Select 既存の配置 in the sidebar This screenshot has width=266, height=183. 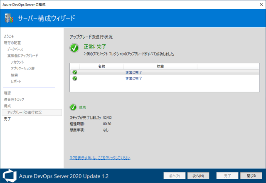coord(12,43)
